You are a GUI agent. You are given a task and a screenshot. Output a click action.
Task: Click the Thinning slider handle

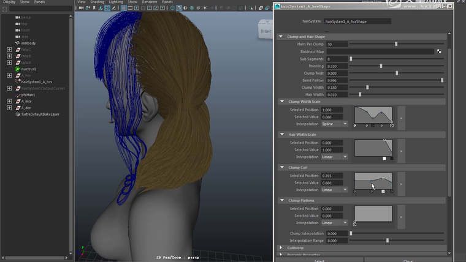click(381, 66)
